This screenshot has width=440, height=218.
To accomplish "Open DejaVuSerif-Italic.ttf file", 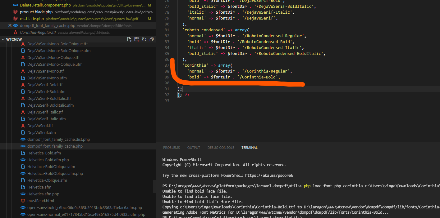I will pos(45,112).
